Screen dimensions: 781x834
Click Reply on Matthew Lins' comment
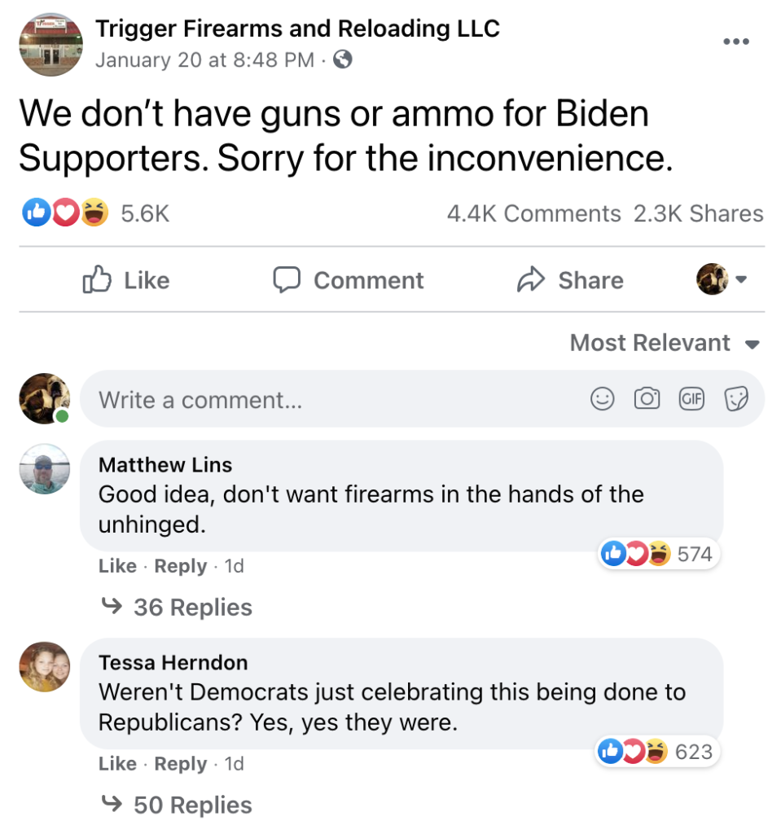pos(180,566)
